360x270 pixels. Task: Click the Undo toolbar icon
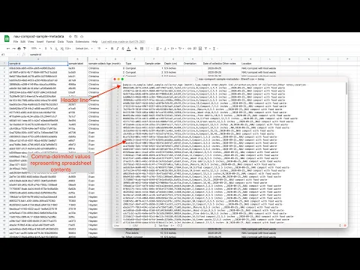pos(8,49)
